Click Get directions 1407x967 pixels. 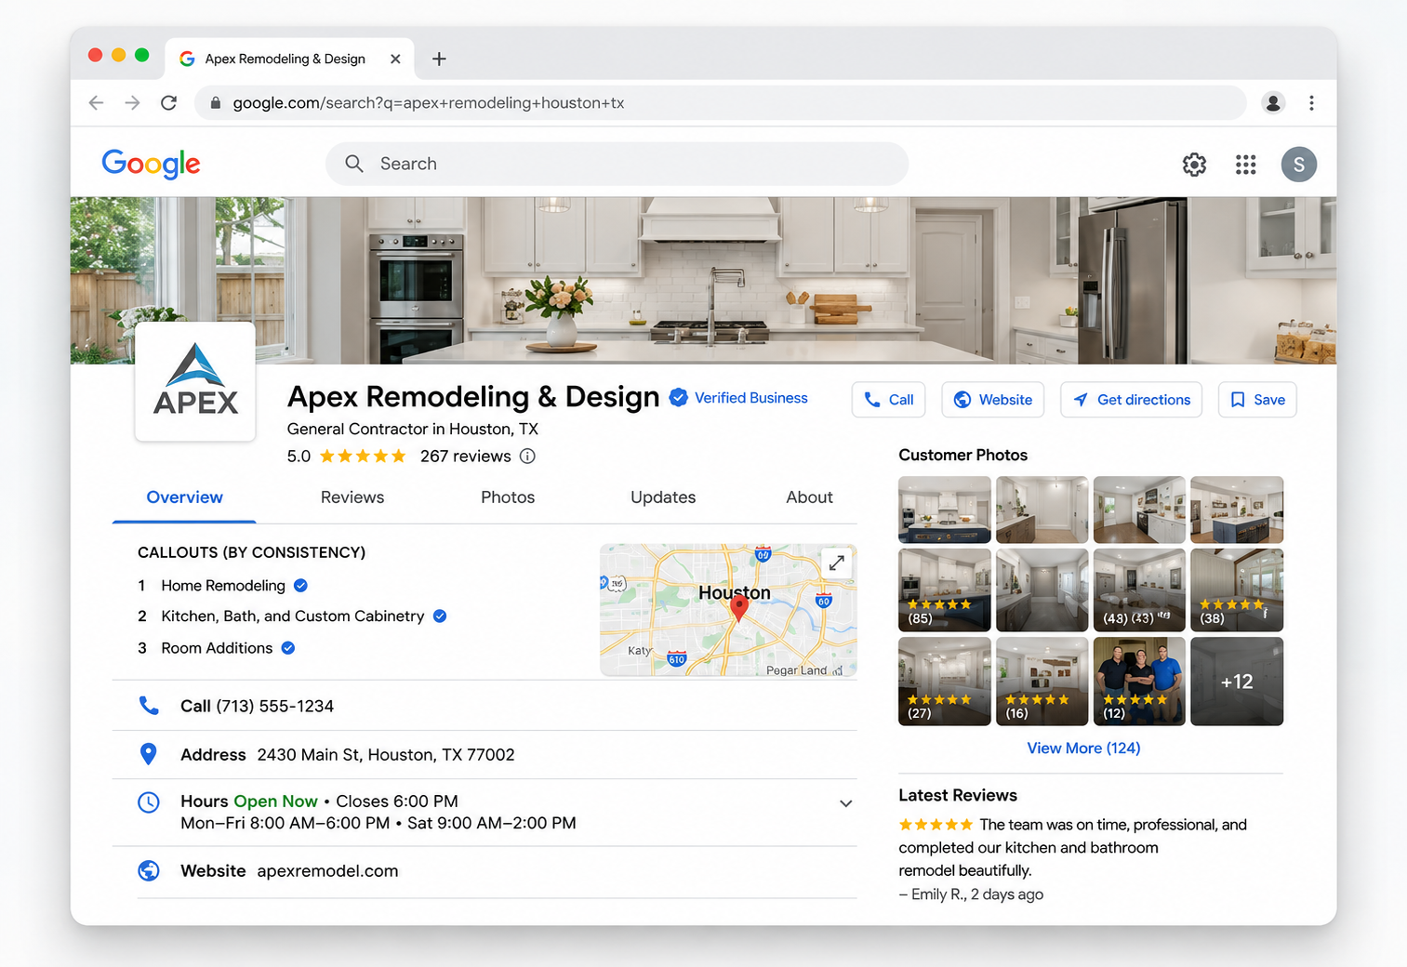1131,400
